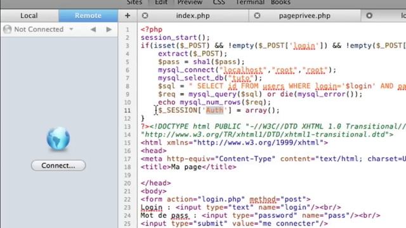Screen dimensions: 406x228
Task: Click the 'Mot de pass' text line
Action: tap(261, 215)
